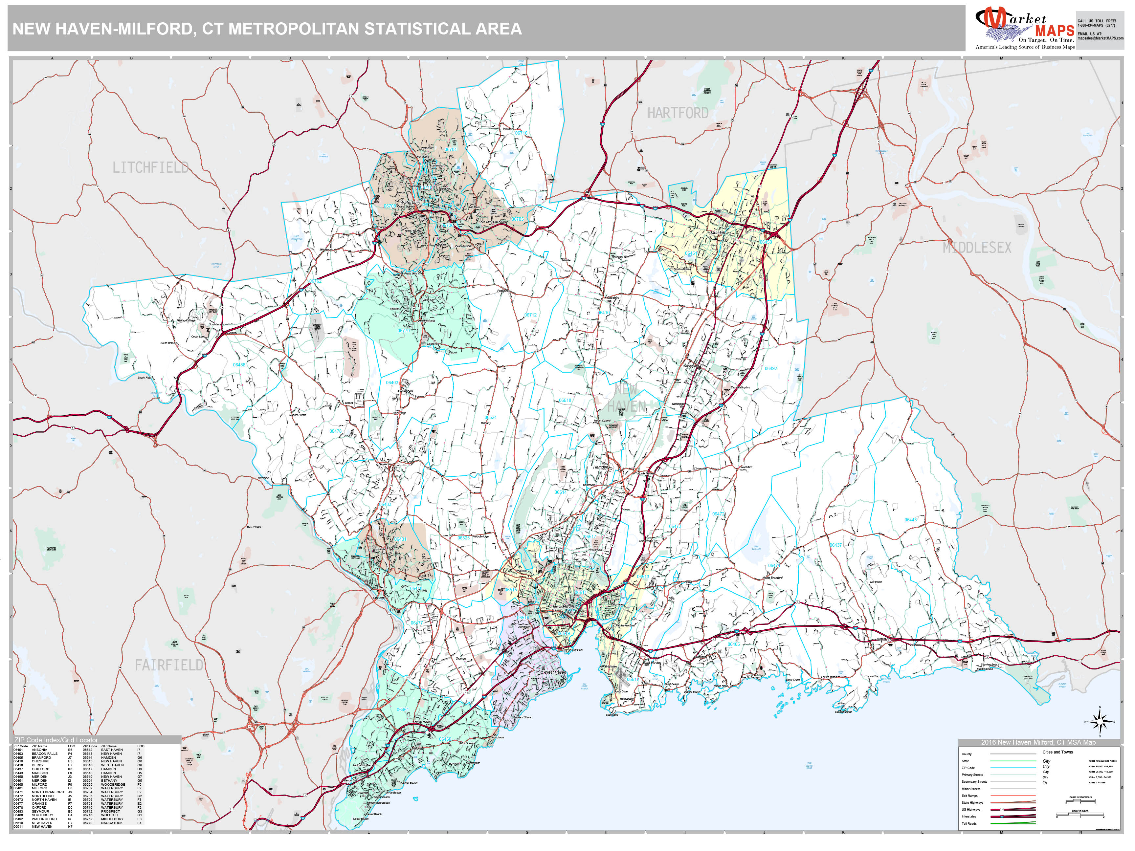Click the 06492 WALLINGFORD index row
The width and height of the screenshot is (1135, 851).
43,819
